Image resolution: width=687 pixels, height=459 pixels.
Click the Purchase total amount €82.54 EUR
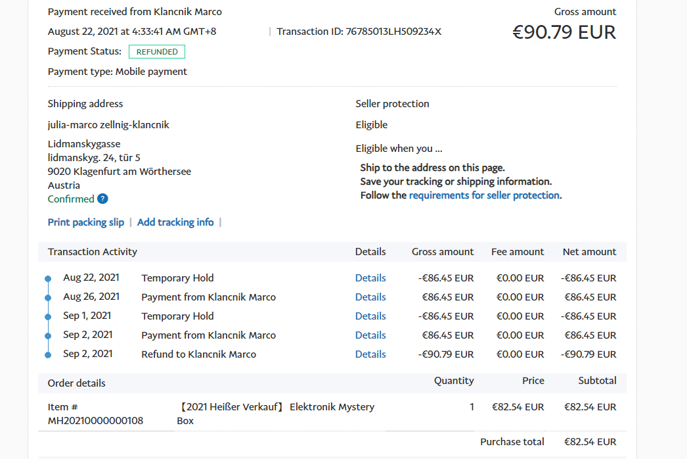click(x=590, y=442)
